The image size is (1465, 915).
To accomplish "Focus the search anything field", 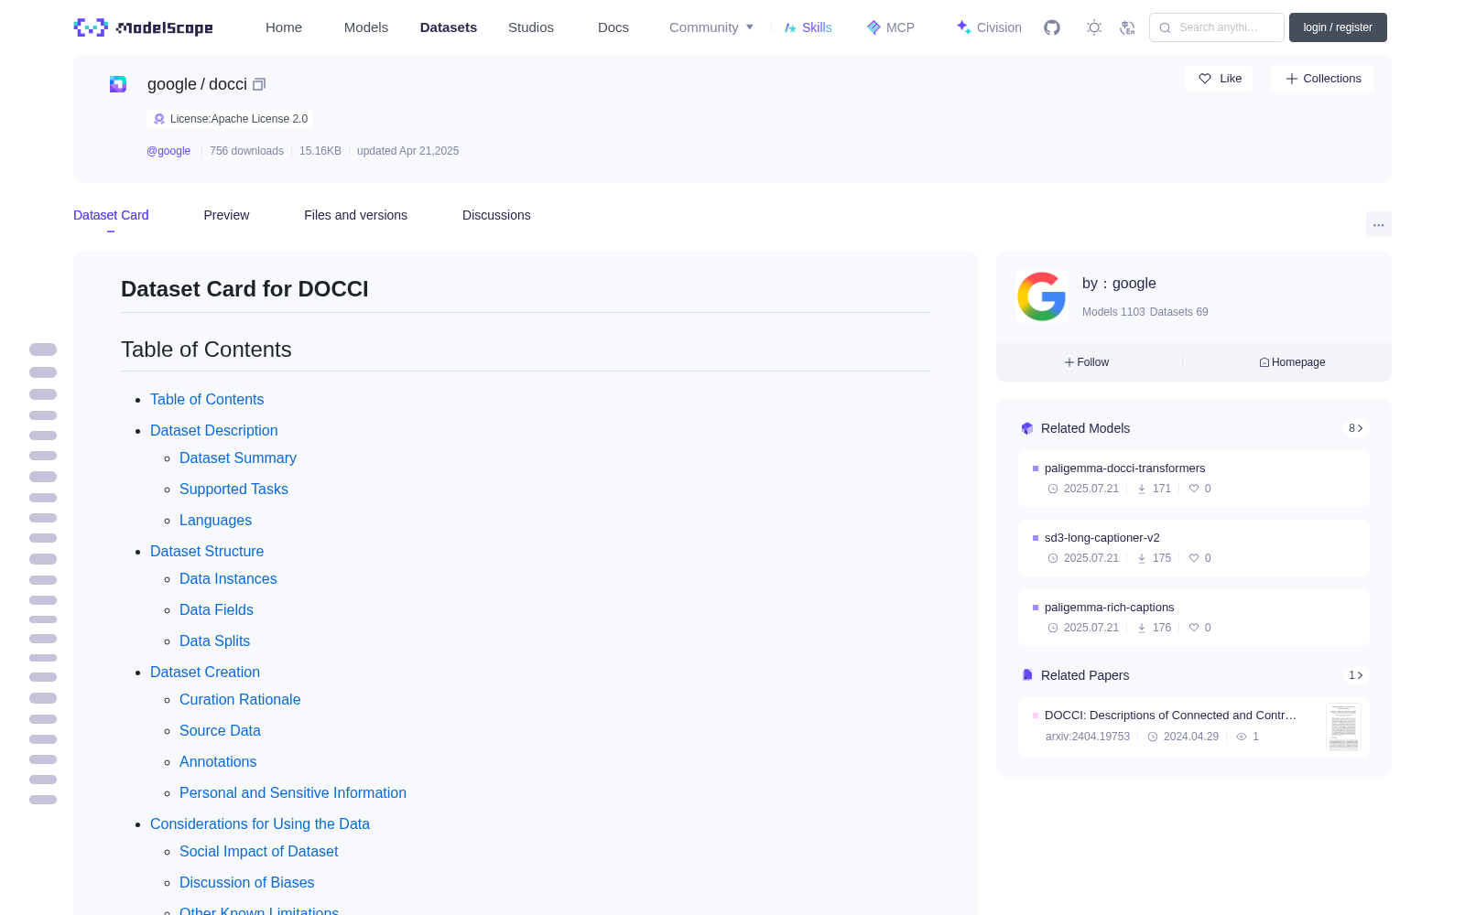I will coord(1217,27).
